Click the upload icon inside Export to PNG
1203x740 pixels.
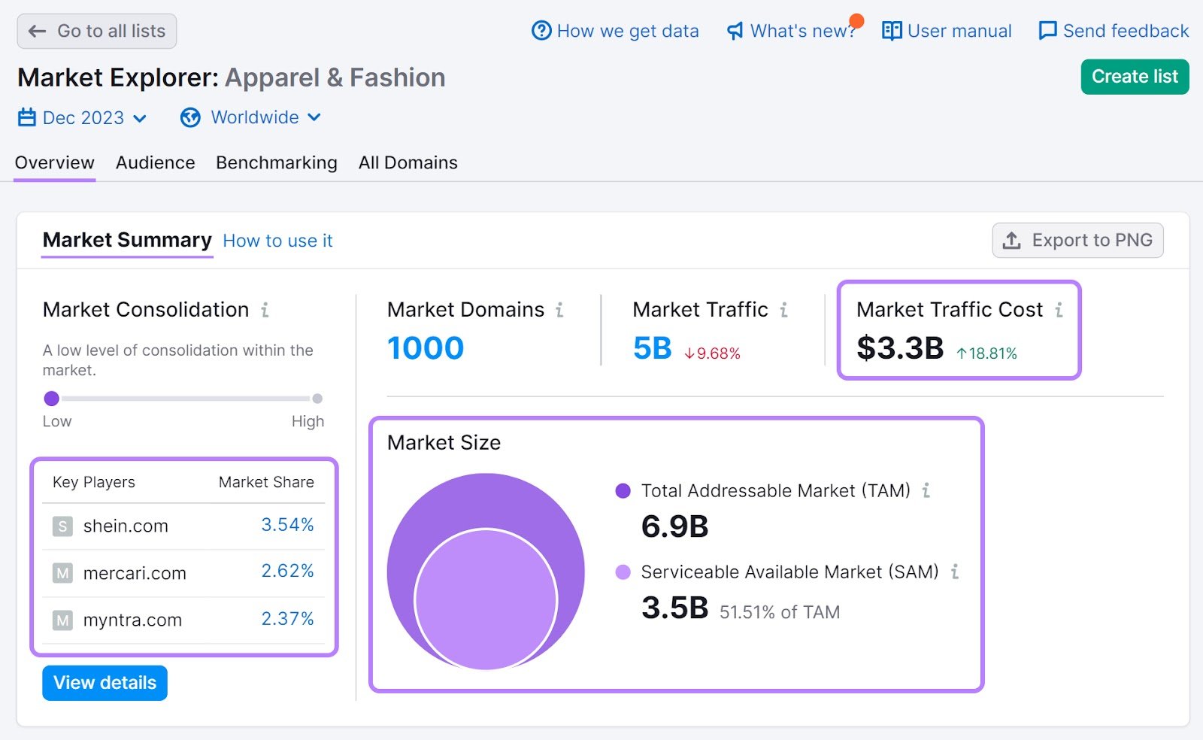click(x=1011, y=241)
